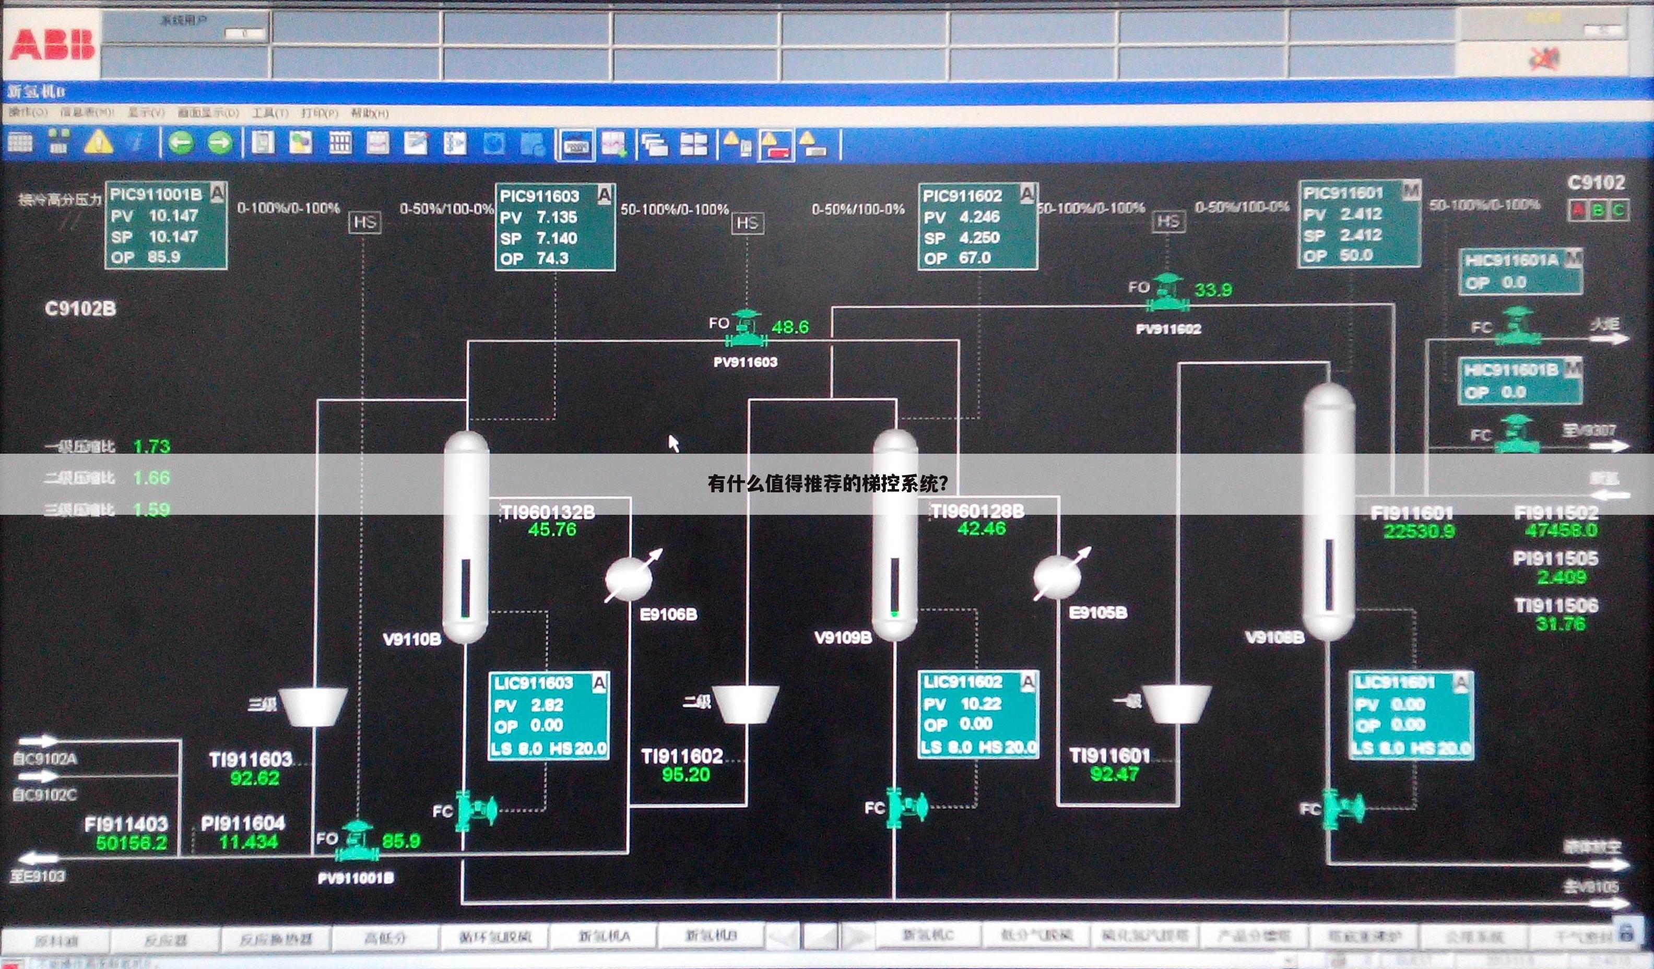Image resolution: width=1654 pixels, height=969 pixels.
Task: Click TI911602 temperature value 95.20
Action: 686,775
